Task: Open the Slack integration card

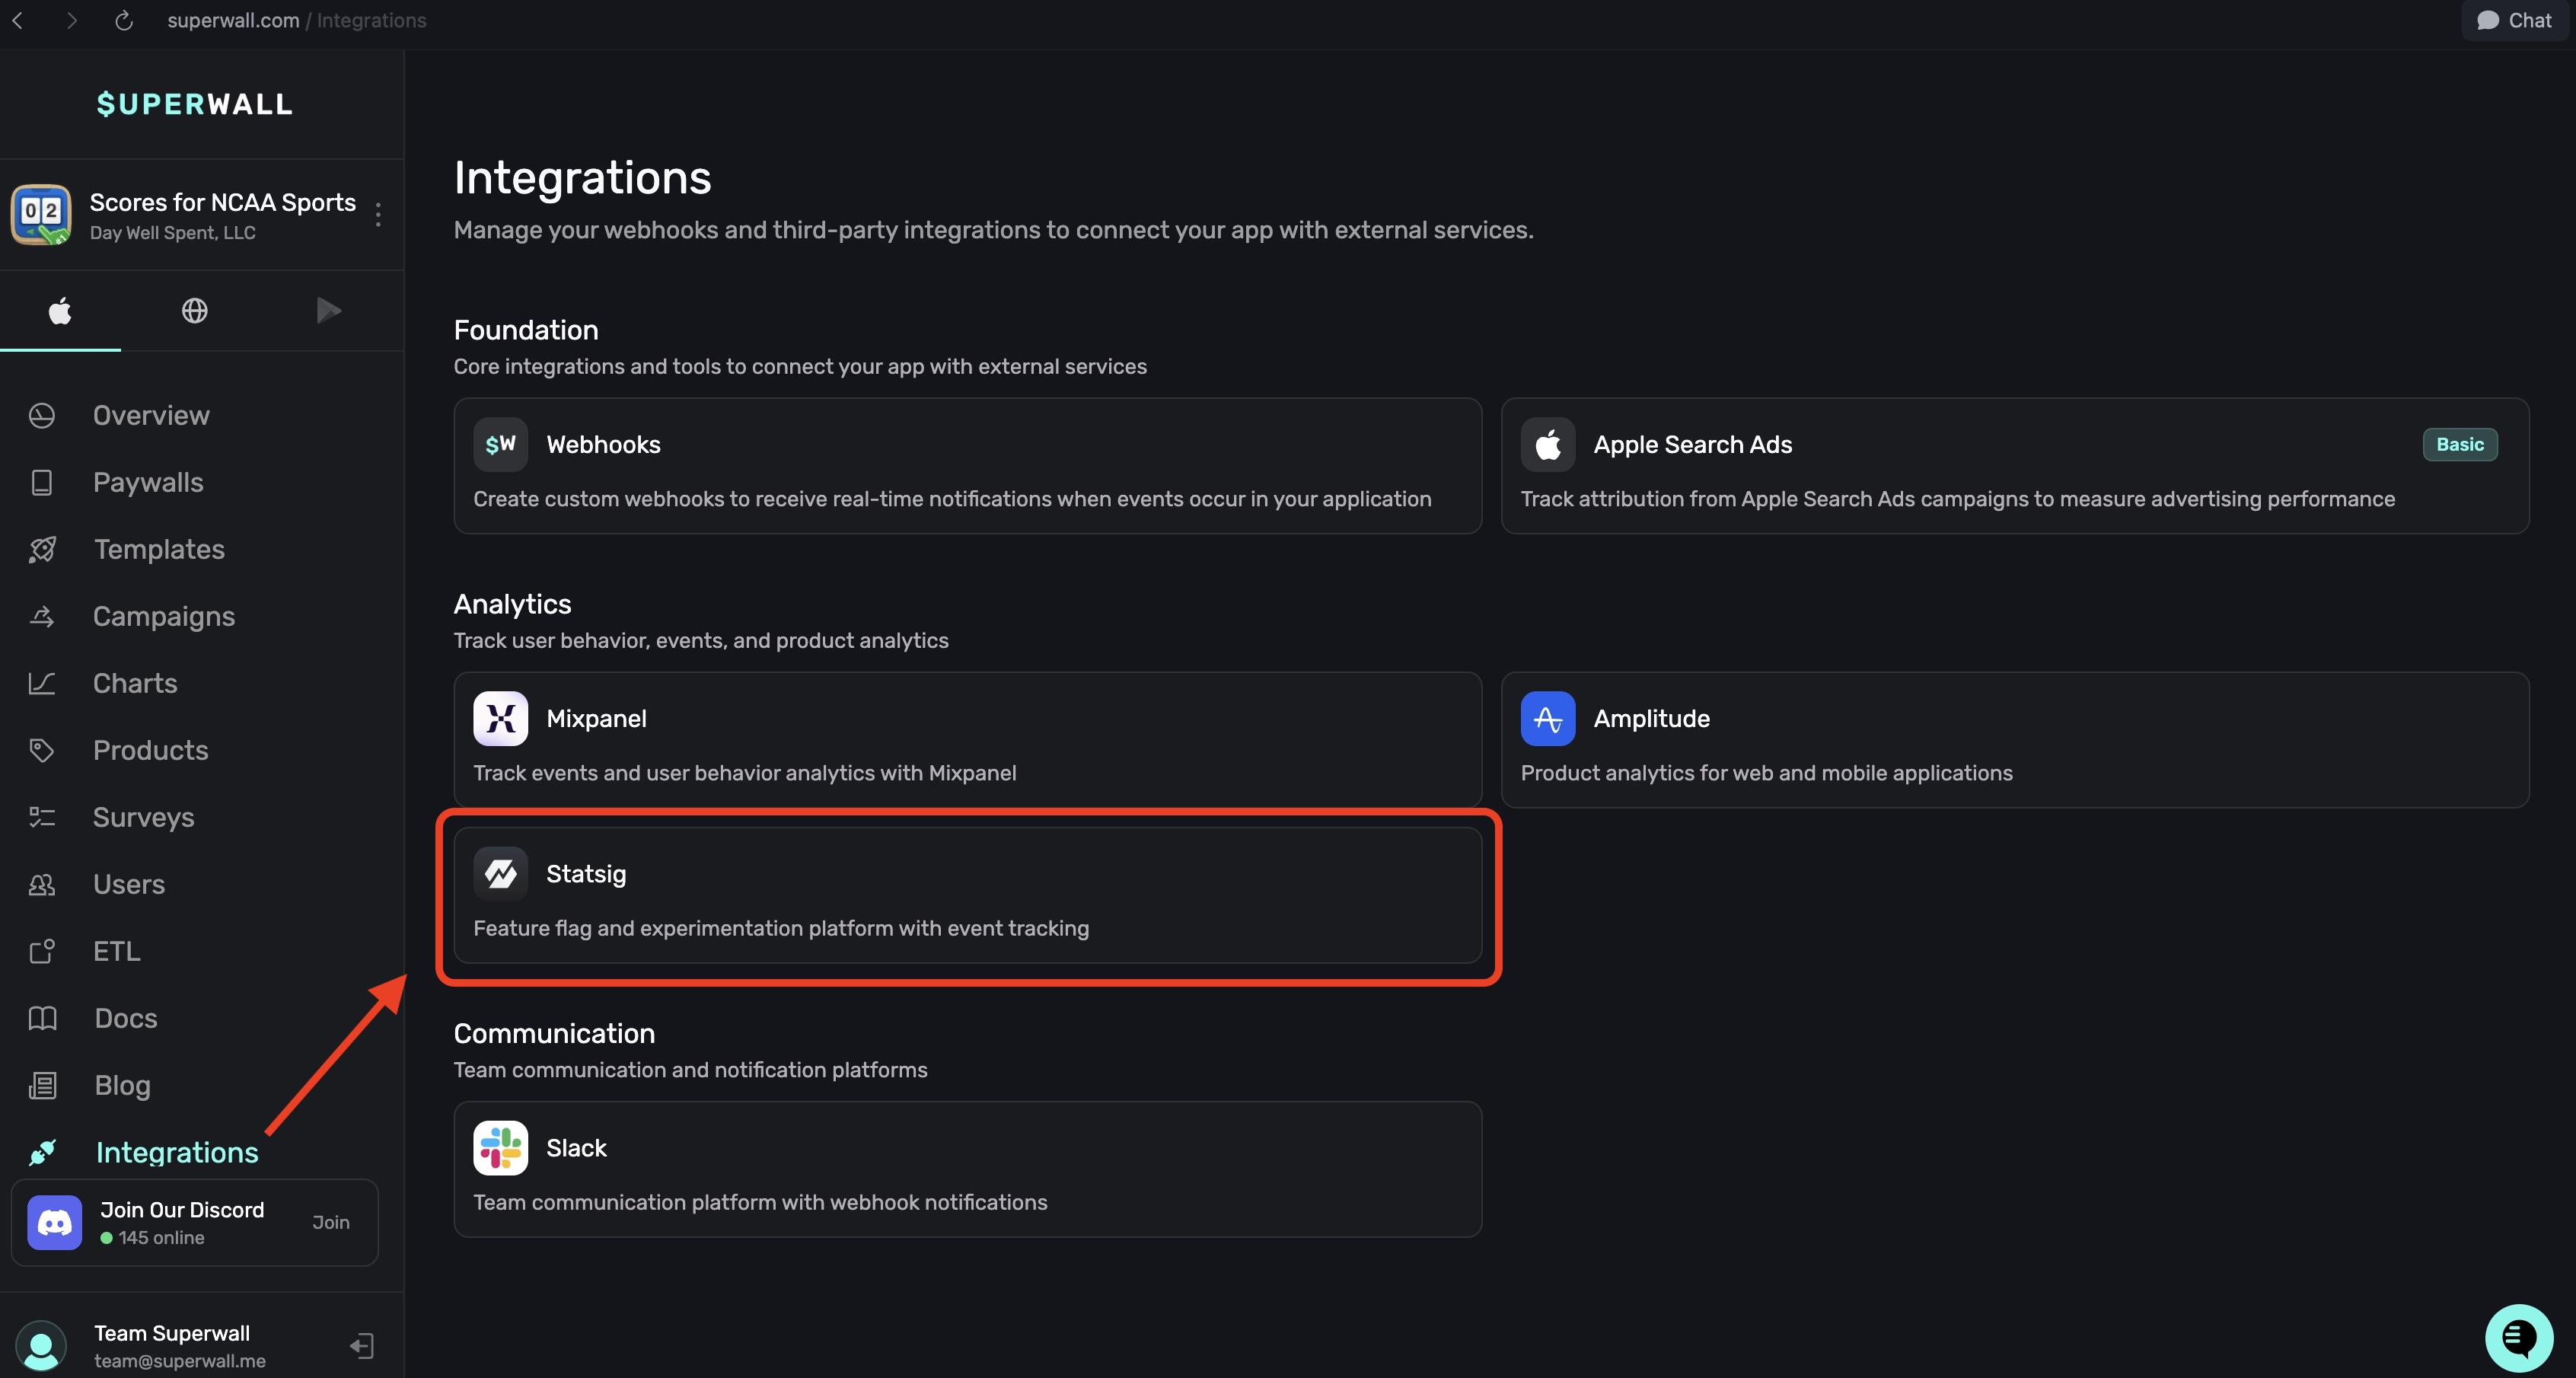Action: pyautogui.click(x=967, y=1169)
